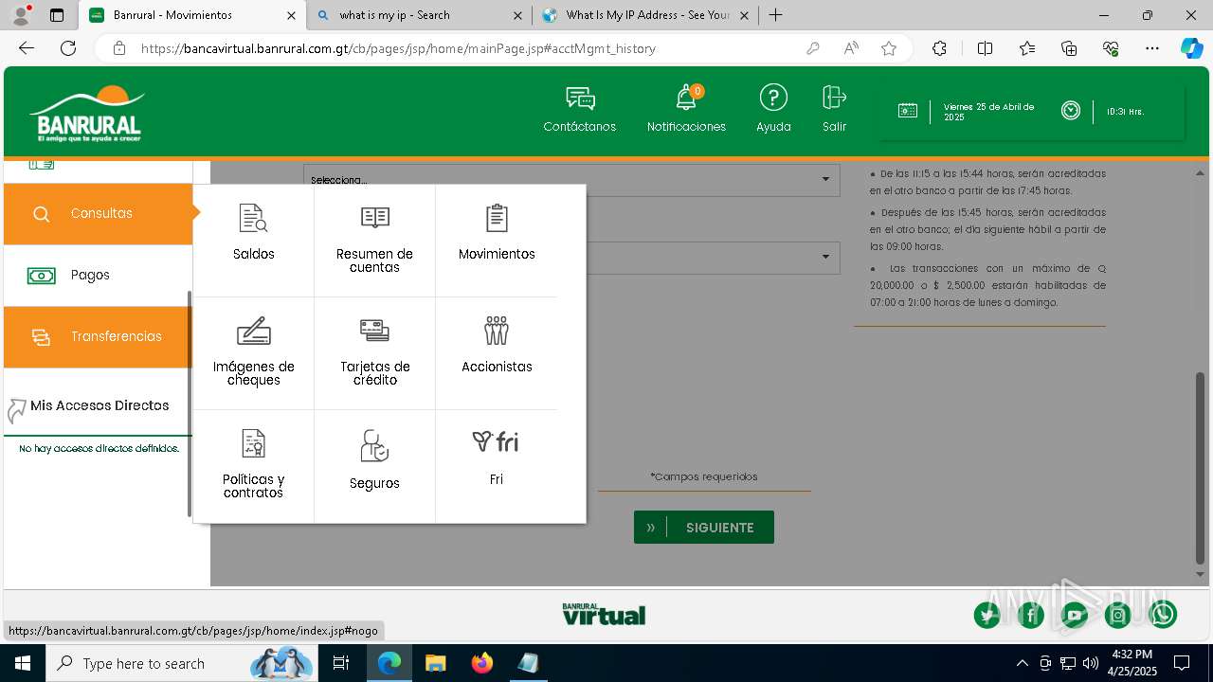1213x682 pixels.
Task: Open Banrural YouTube footer icon
Action: pyautogui.click(x=1075, y=615)
